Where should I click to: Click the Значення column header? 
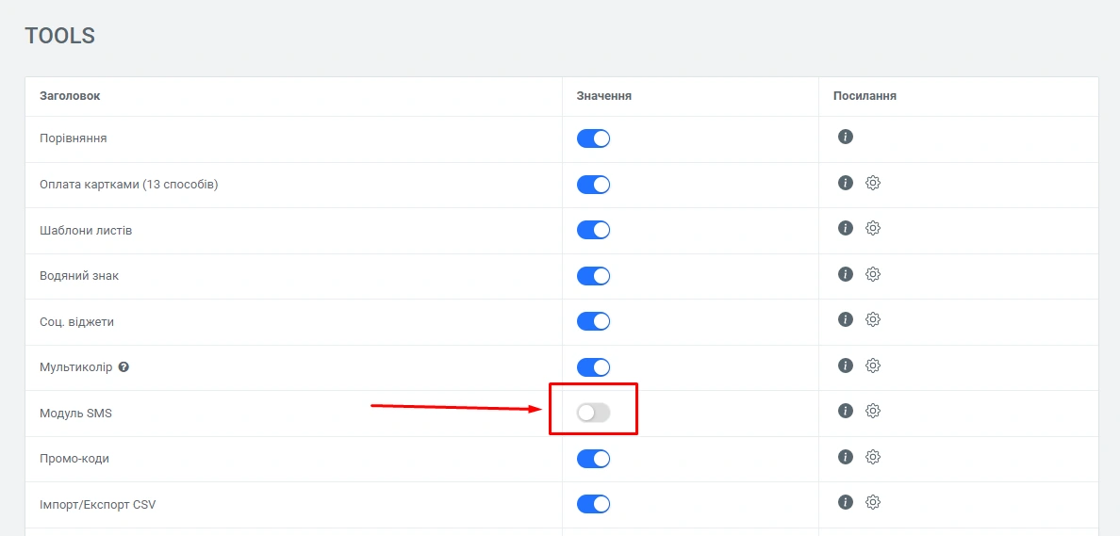pyautogui.click(x=604, y=96)
